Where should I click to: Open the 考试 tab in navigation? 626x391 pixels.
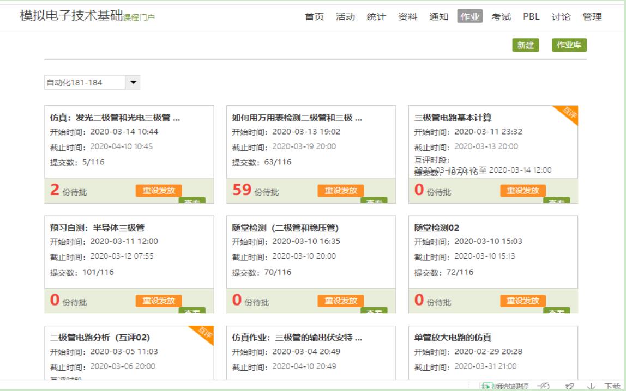[x=501, y=16]
